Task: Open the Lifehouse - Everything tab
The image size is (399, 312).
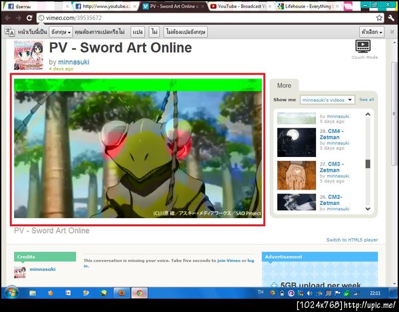Action: click(x=309, y=7)
